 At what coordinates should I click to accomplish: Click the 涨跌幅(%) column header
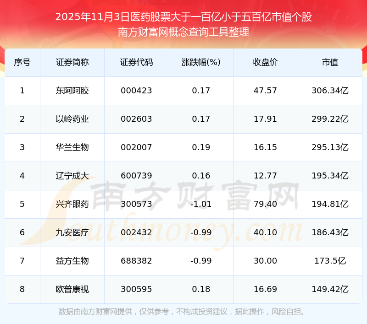click(201, 62)
